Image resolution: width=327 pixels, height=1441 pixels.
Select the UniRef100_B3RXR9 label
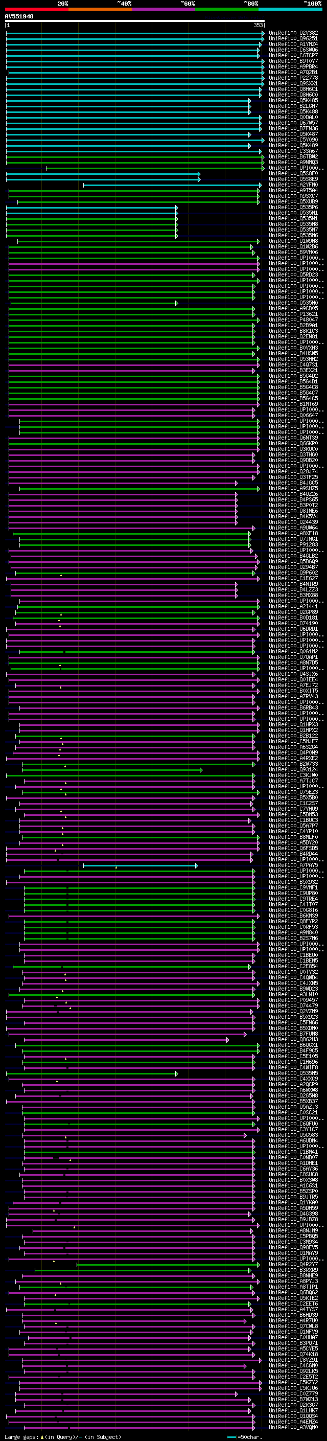(x=293, y=1270)
